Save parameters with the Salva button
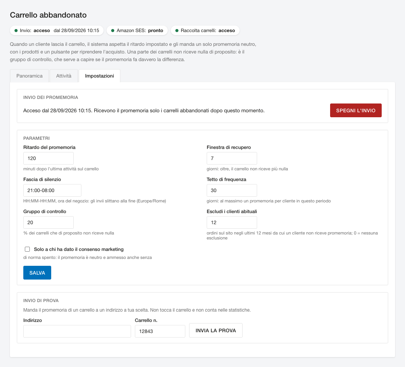The width and height of the screenshot is (405, 367). (x=37, y=273)
